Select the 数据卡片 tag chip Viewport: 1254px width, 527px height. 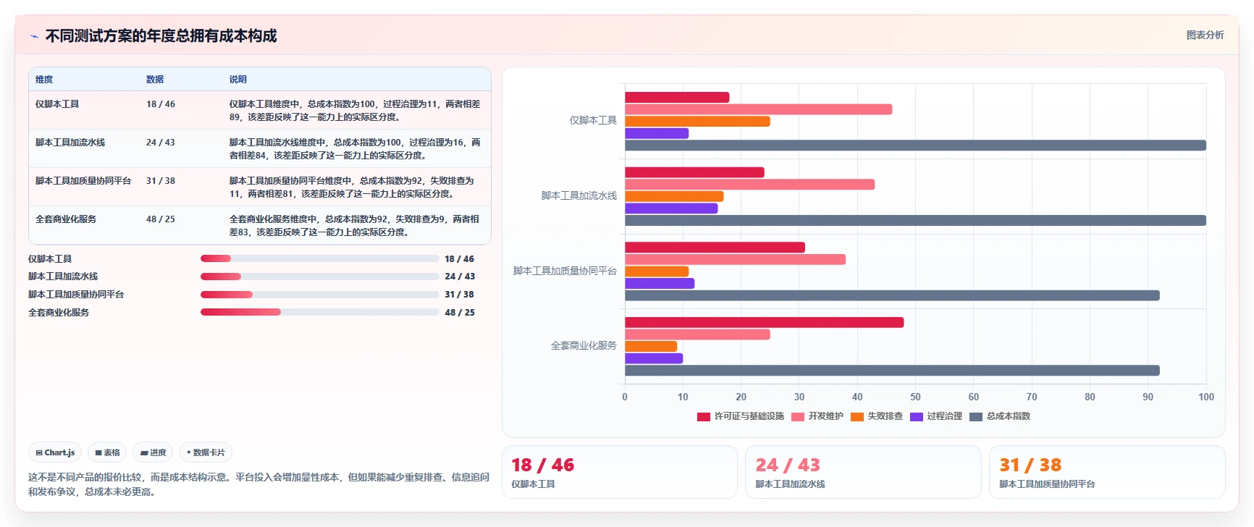(206, 452)
